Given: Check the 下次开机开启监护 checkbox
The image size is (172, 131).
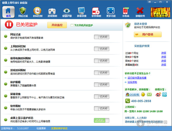Looking at the screenshot, I should pos(72,26).
